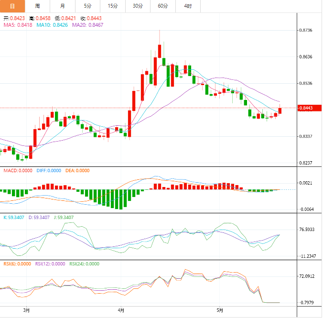This screenshot has width=323, height=319.
Task: Open the 15分 timeframe tab
Action: (113, 6)
